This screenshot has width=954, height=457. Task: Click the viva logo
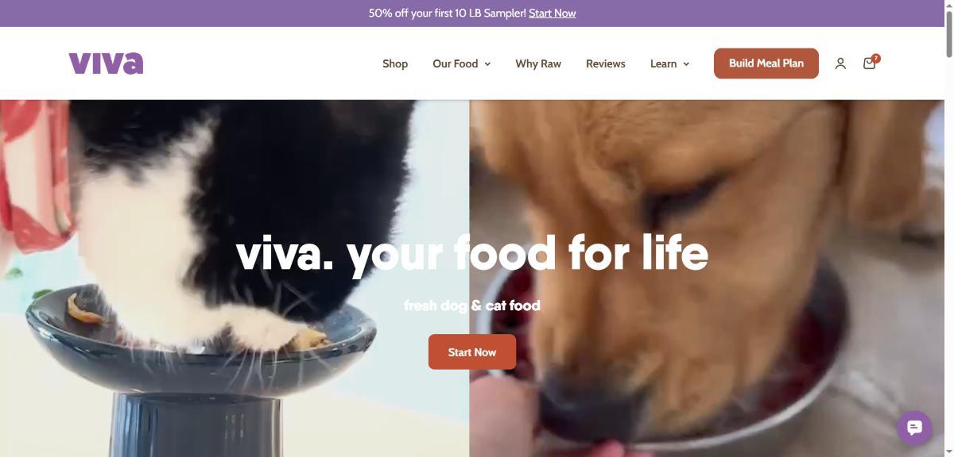[x=106, y=63]
